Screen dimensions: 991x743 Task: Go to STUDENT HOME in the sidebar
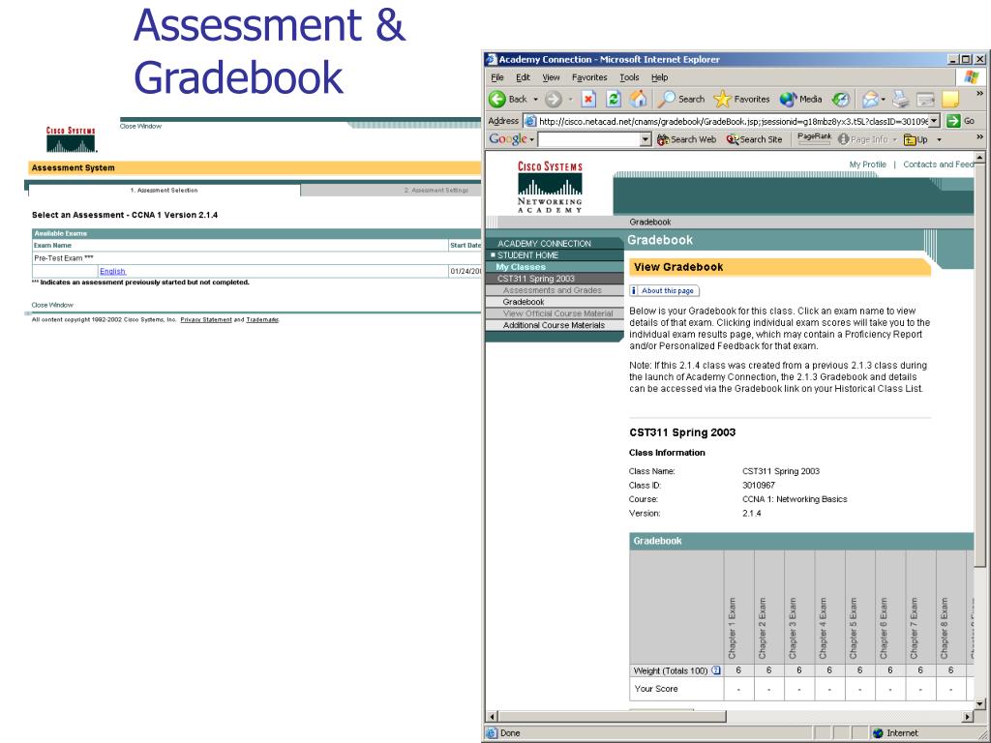click(527, 255)
